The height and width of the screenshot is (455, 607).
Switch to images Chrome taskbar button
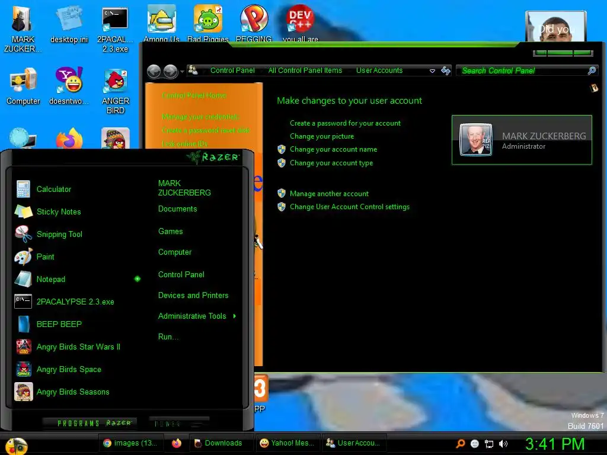tap(130, 443)
